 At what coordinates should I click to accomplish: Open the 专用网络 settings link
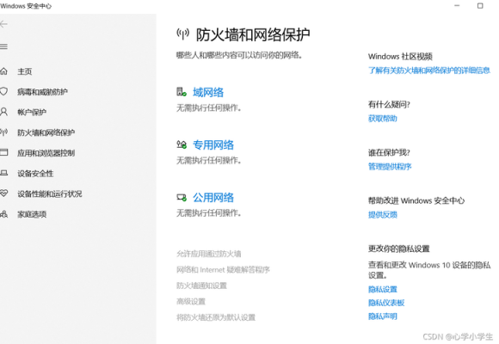point(213,144)
